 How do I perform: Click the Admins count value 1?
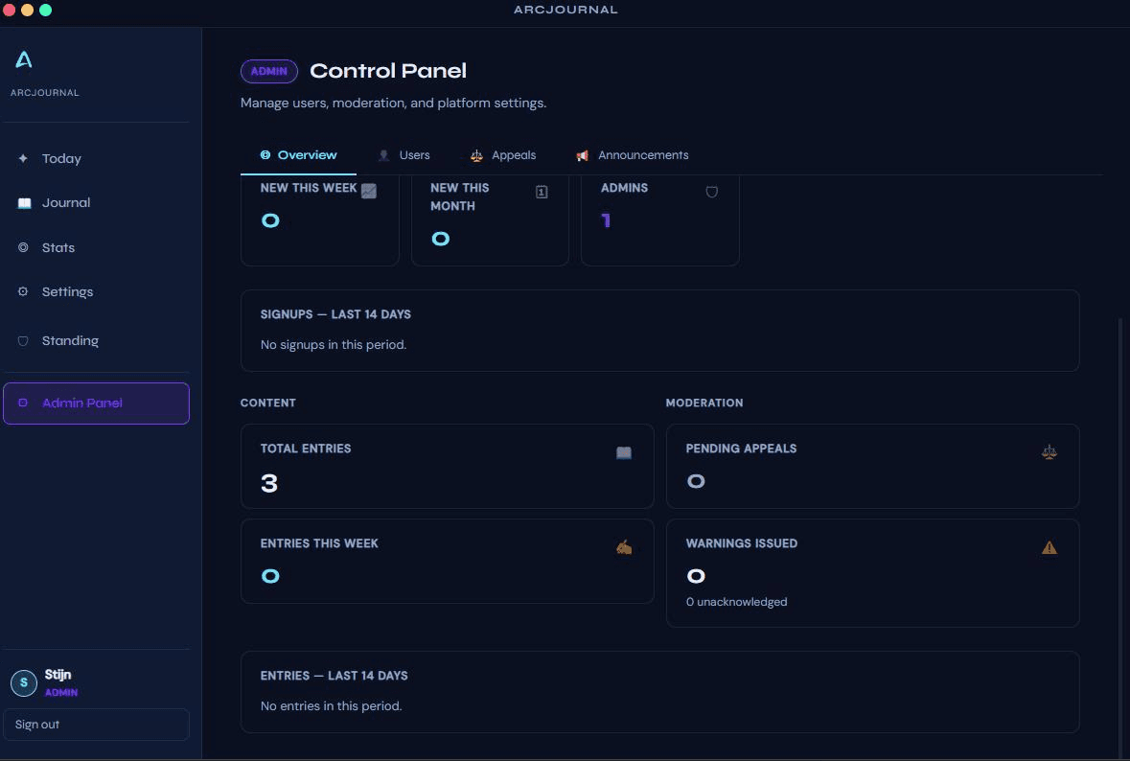click(606, 220)
